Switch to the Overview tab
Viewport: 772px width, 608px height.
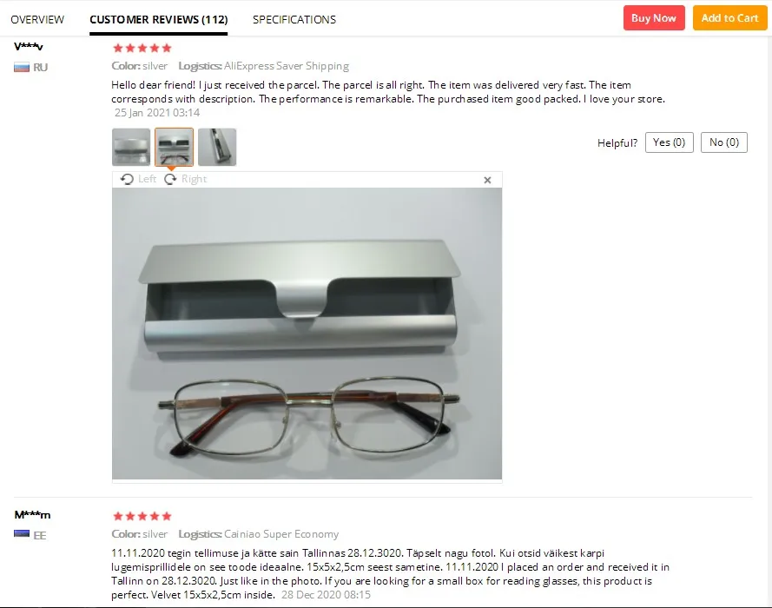[x=37, y=20]
